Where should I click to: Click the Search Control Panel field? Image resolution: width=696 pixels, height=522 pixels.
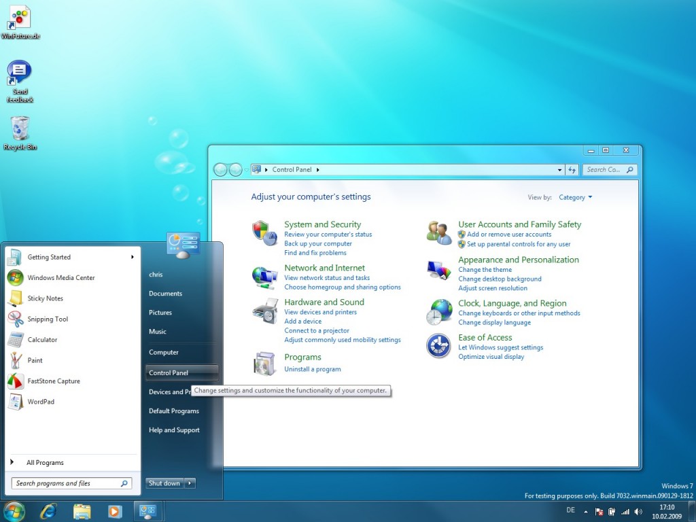pos(610,169)
